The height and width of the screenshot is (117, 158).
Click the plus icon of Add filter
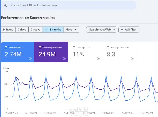pos(122,30)
